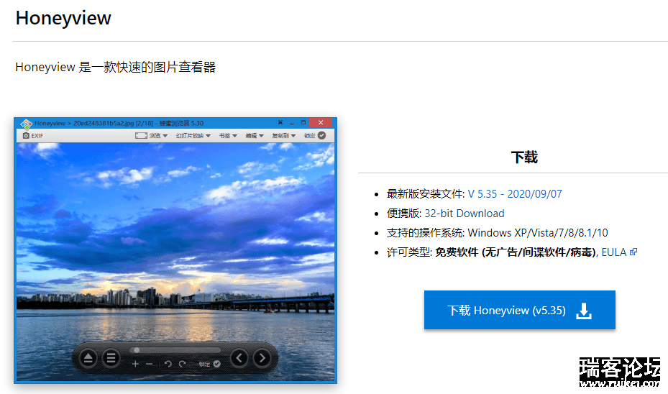Click the text Honeyview 是一款快速的图片查看器
The image size is (668, 394).
pos(116,67)
